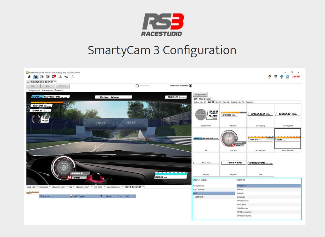
Task: Click the Background button
Action: point(200,95)
